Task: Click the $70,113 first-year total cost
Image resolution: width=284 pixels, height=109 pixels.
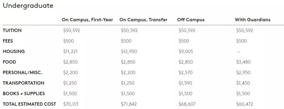Action: click(x=71, y=104)
